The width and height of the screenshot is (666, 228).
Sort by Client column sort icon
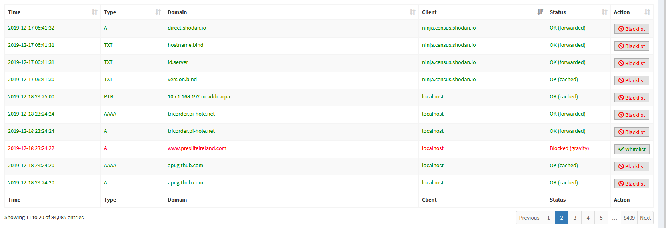(540, 12)
